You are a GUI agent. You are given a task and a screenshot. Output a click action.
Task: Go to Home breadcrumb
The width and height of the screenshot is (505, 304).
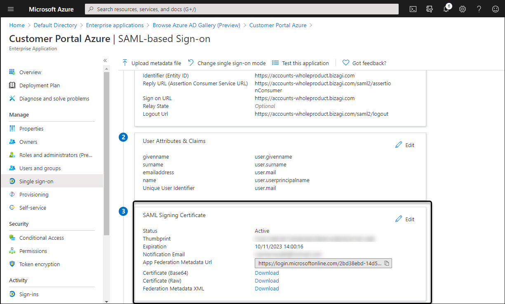[17, 25]
